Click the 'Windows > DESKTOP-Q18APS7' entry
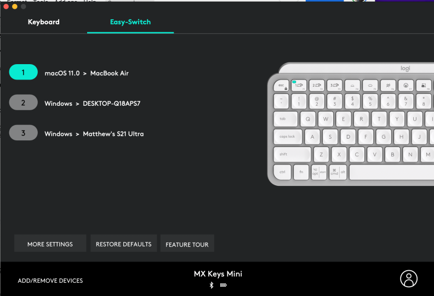434x296 pixels. [93, 104]
